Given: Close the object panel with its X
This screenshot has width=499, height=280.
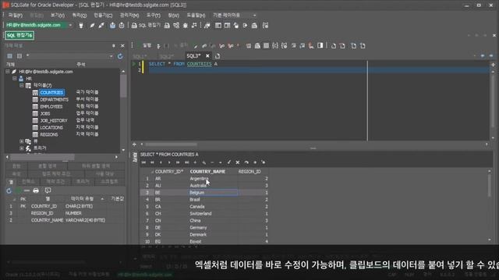Looking at the screenshot, I should [x=122, y=46].
